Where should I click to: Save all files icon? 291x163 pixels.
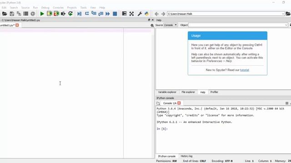pyautogui.click(x=19, y=14)
